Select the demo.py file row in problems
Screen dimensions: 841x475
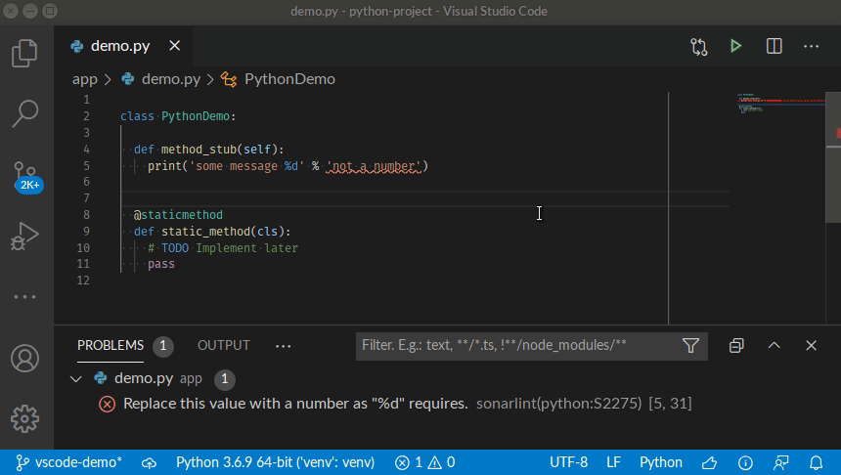click(x=447, y=378)
